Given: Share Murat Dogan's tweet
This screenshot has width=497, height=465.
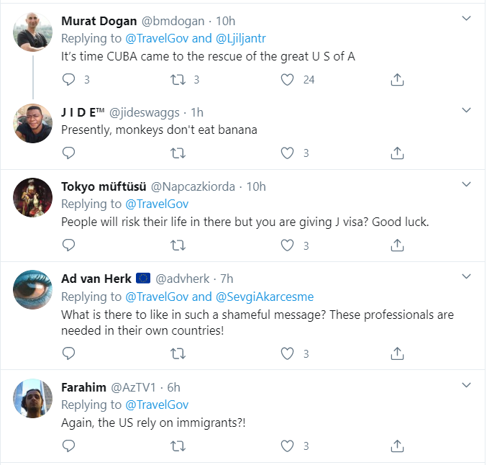Looking at the screenshot, I should [397, 80].
